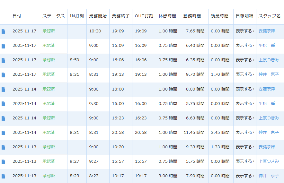
Task: Click document icon for 仲井 京子 on 2025-11-14
Action: 4,133
